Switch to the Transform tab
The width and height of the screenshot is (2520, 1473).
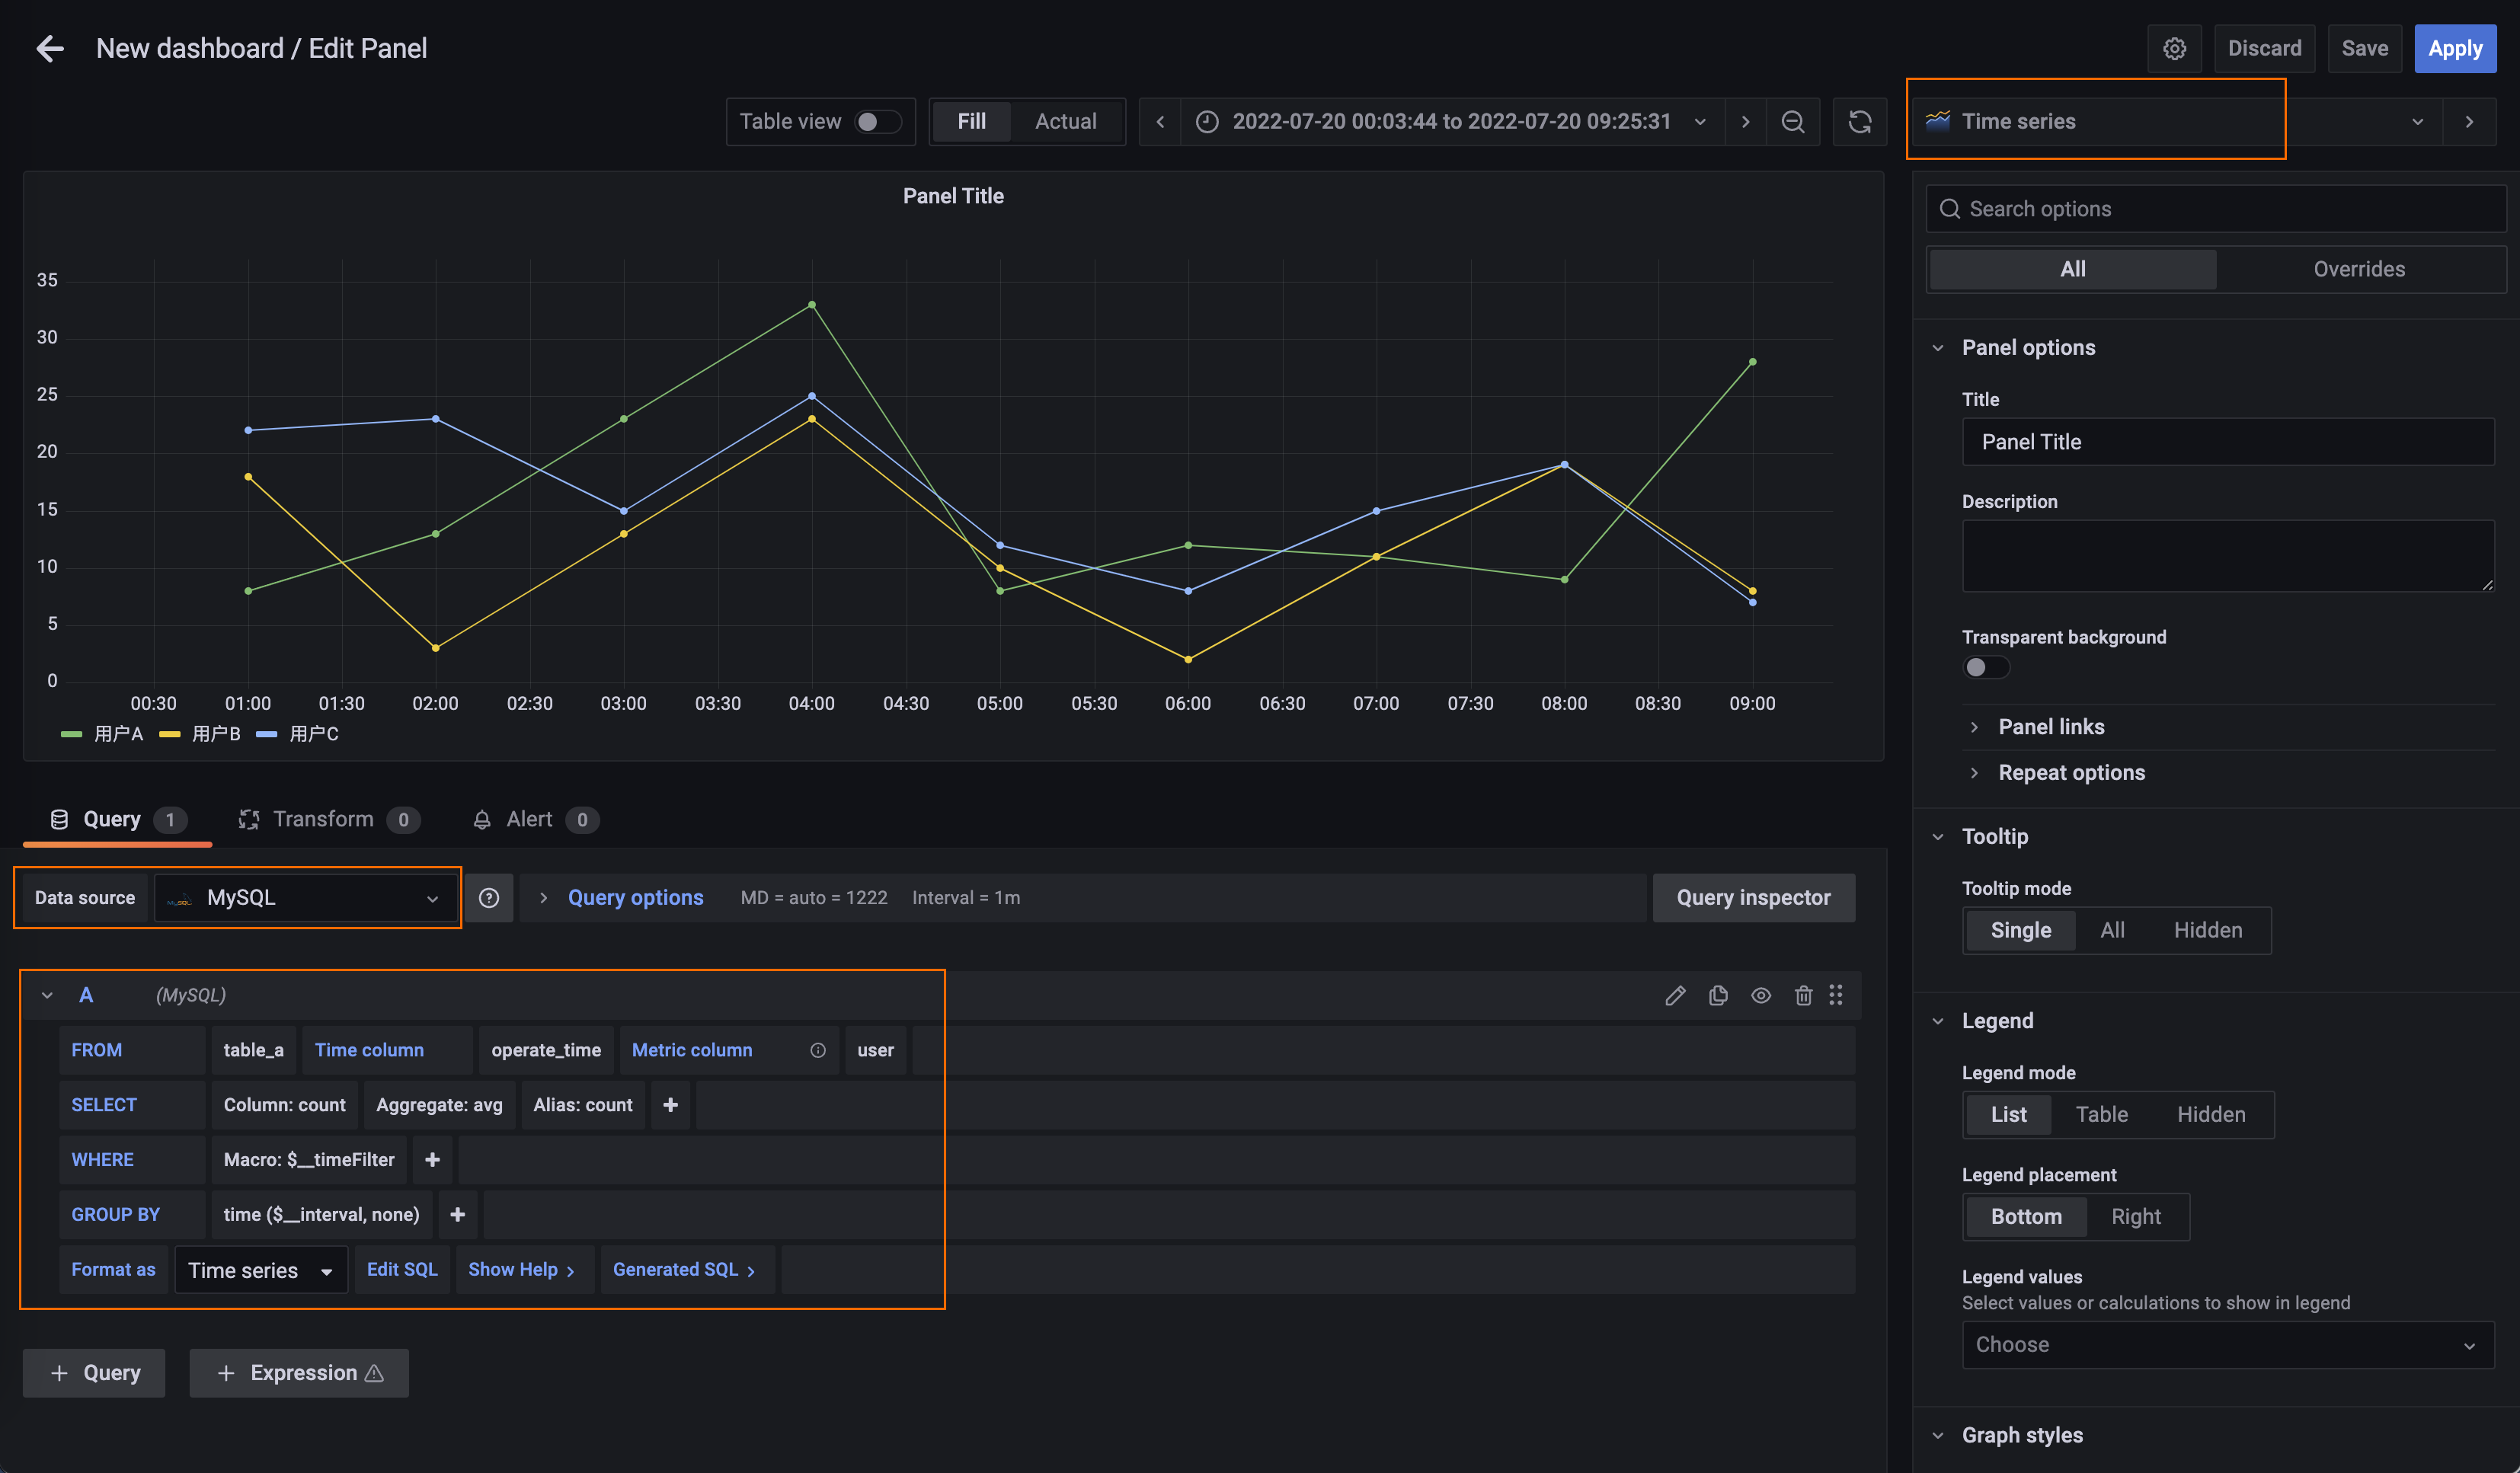(x=325, y=819)
